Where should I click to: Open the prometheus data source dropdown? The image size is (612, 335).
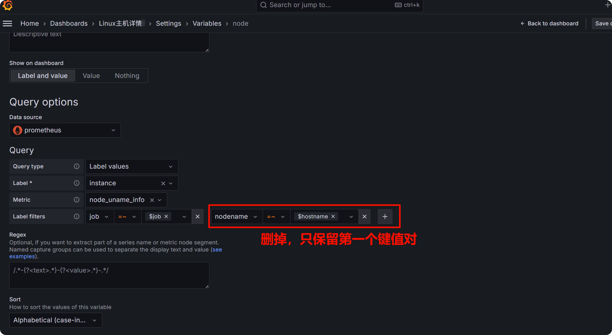pos(65,130)
